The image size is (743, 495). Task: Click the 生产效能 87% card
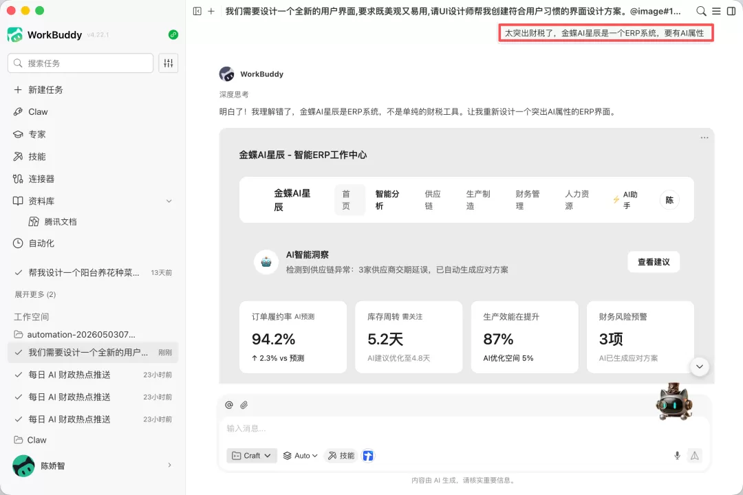(524, 337)
